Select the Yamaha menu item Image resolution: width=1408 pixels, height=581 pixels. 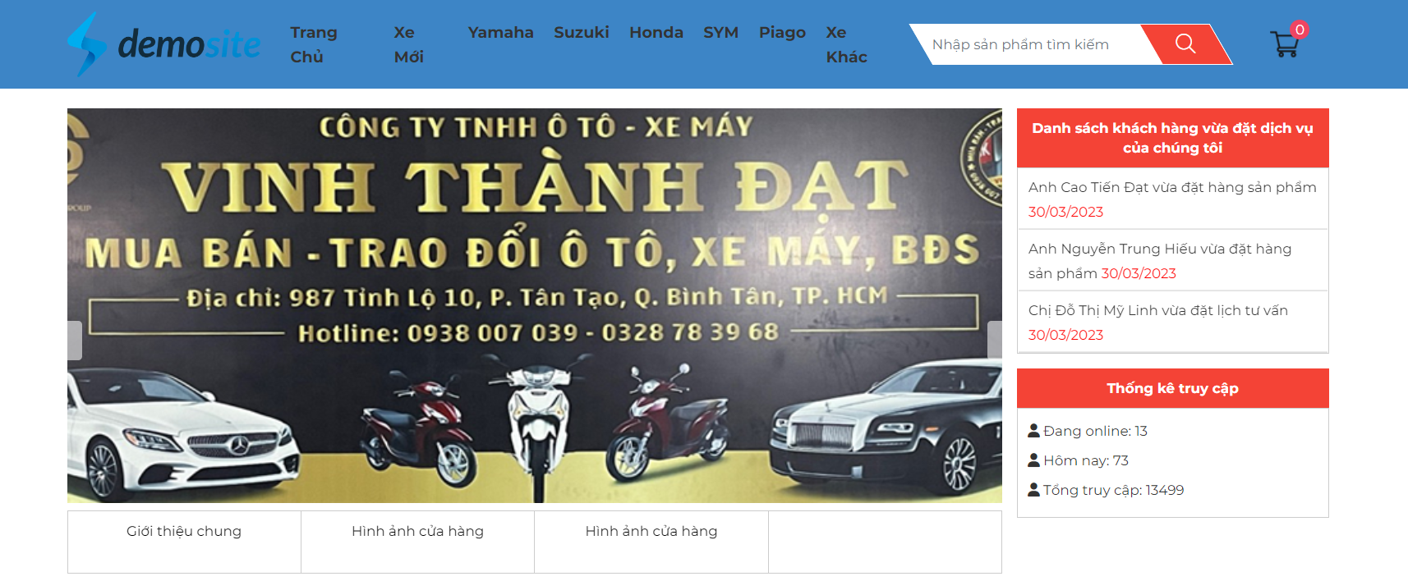500,32
